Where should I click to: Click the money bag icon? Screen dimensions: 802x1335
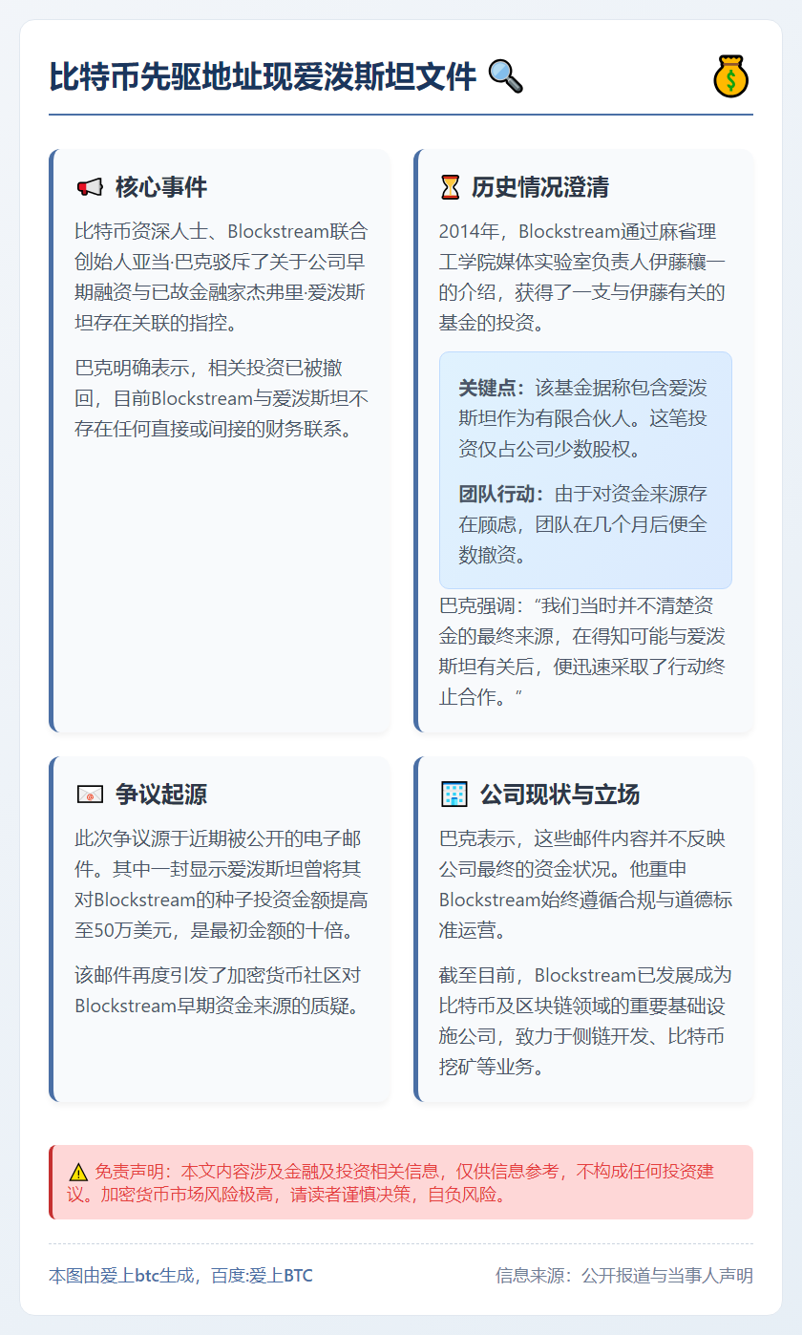click(x=731, y=76)
